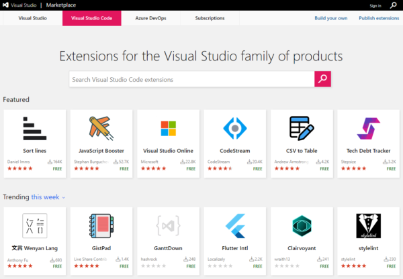The image size is (403, 279).
Task: Open the Visual Studio Online title
Action: tap(168, 151)
